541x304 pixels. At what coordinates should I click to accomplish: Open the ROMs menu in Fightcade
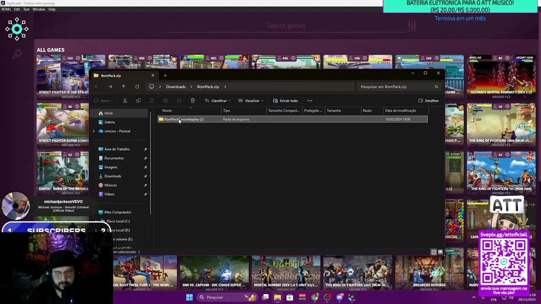(x=6, y=9)
